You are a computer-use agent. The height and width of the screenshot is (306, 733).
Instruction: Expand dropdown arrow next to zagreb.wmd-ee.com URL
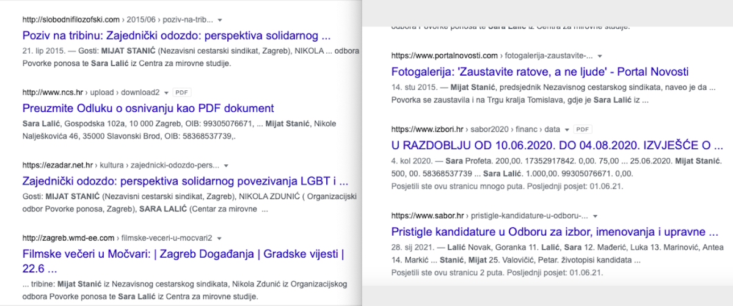tap(219, 238)
